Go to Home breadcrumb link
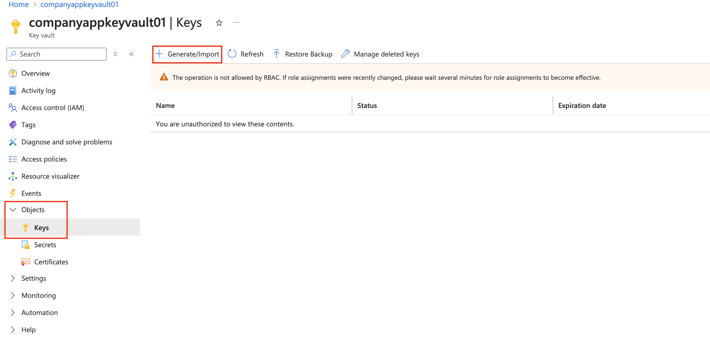The width and height of the screenshot is (710, 345). tap(18, 4)
